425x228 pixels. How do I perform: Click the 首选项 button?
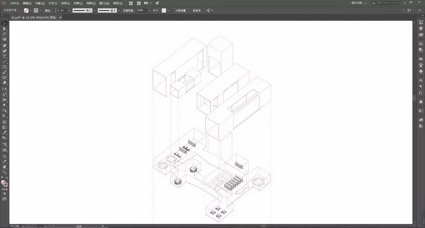197,10
